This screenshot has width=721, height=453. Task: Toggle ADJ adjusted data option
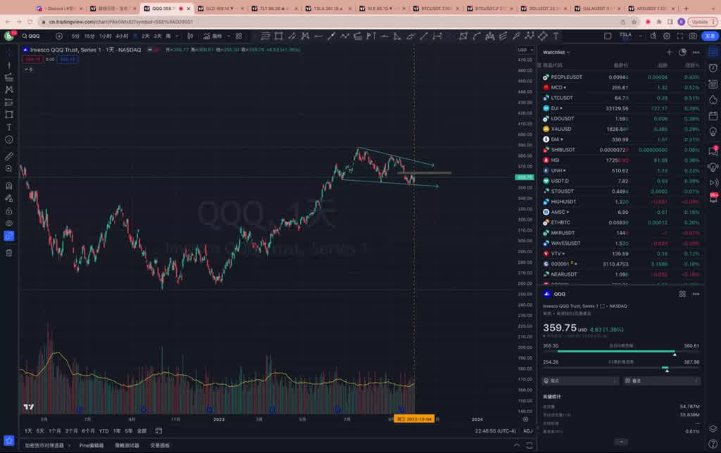pyautogui.click(x=527, y=430)
